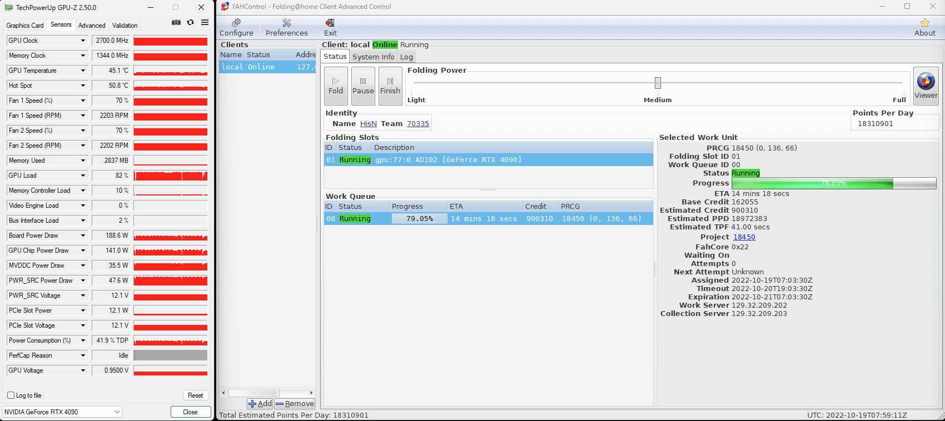Open the NVIDIA GeForce RTX 4090 selector
The image size is (945, 421).
click(x=62, y=412)
